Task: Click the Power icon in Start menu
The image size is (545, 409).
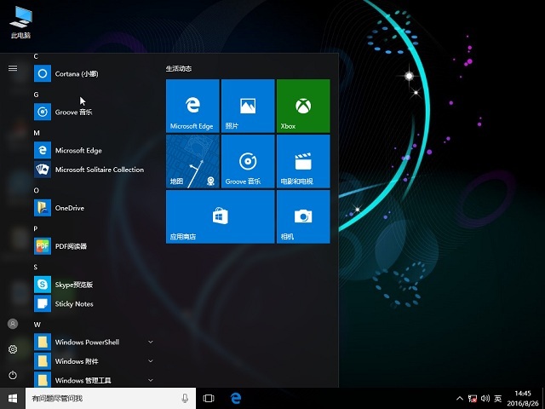Action: coord(13,375)
